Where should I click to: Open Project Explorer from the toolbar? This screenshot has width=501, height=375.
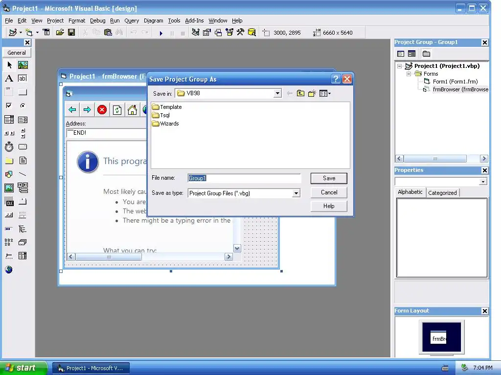(196, 33)
